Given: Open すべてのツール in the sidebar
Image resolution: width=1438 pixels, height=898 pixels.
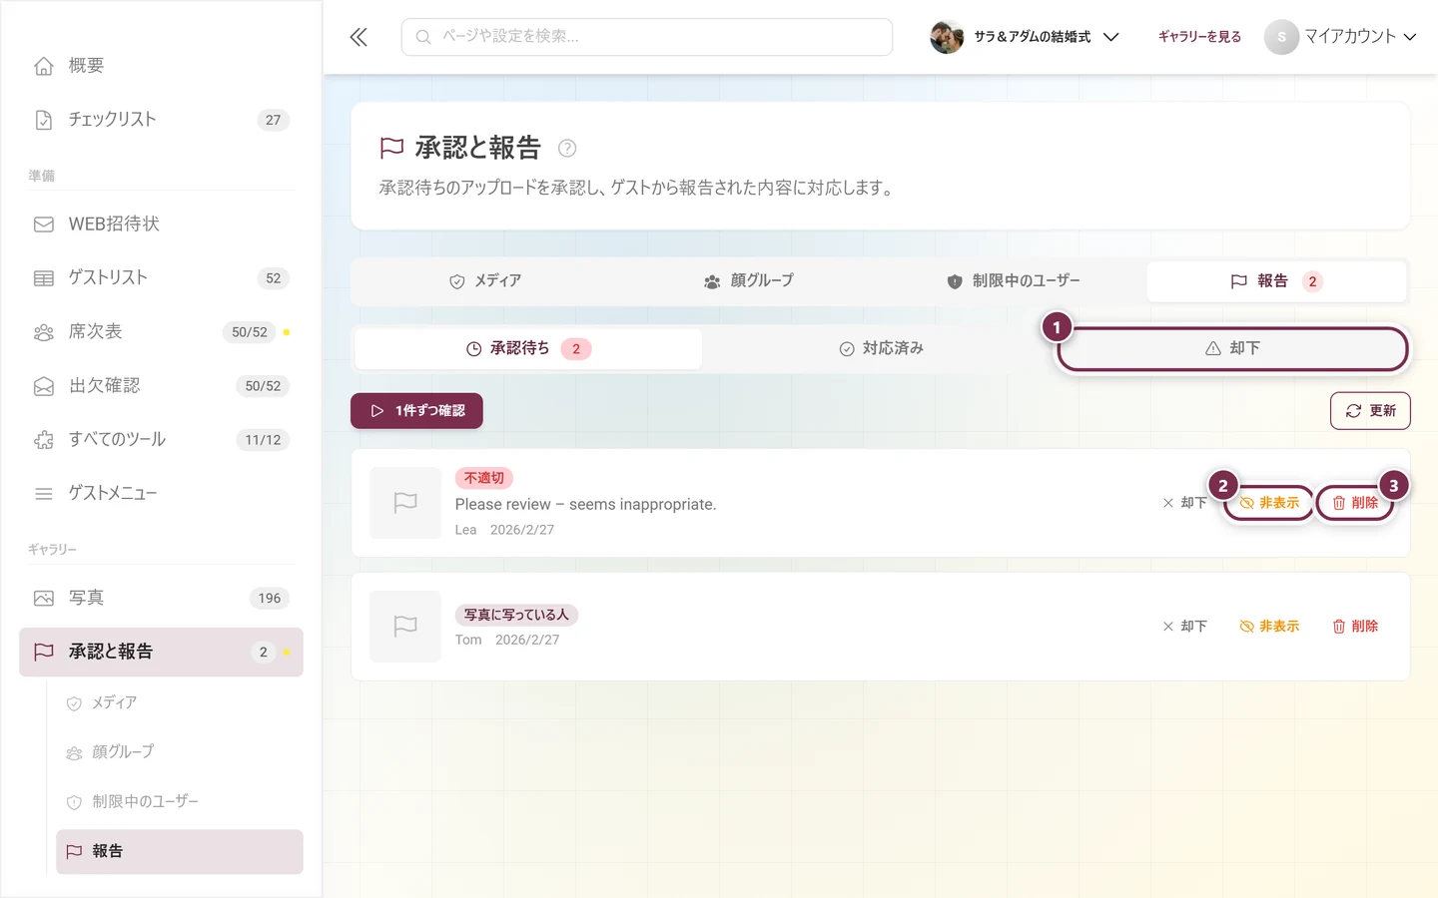Looking at the screenshot, I should (x=161, y=440).
